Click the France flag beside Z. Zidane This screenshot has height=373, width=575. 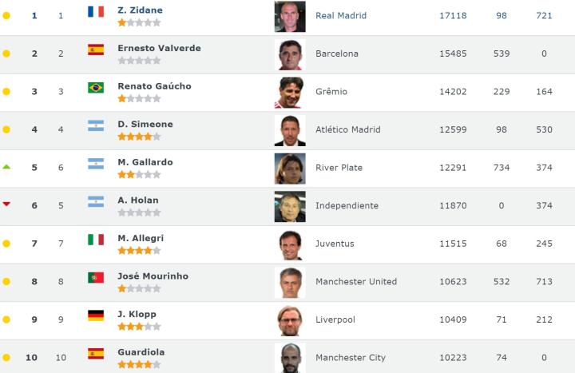coord(96,11)
